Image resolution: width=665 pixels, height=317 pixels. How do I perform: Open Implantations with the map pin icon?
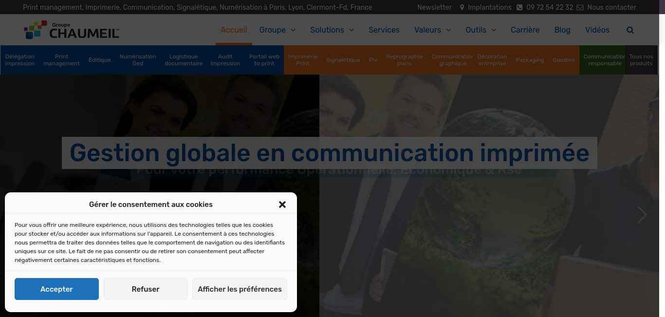point(485,7)
